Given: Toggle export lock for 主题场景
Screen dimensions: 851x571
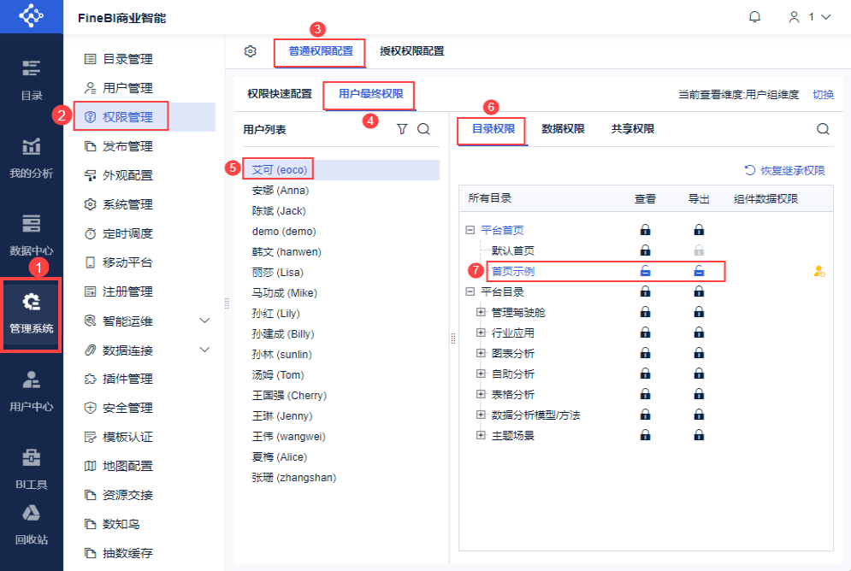Looking at the screenshot, I should tap(699, 435).
